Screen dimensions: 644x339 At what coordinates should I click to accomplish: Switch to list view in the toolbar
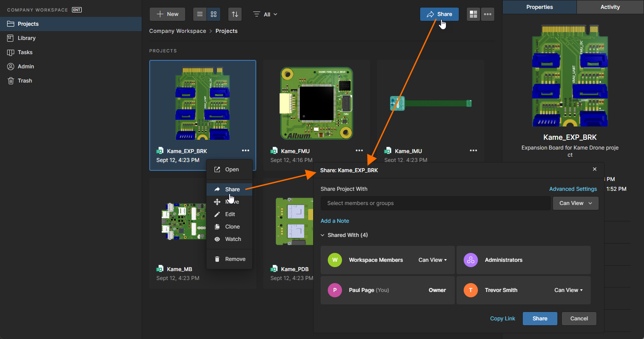pos(199,14)
